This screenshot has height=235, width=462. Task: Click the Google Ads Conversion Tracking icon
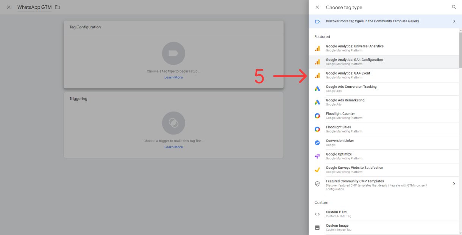click(317, 89)
